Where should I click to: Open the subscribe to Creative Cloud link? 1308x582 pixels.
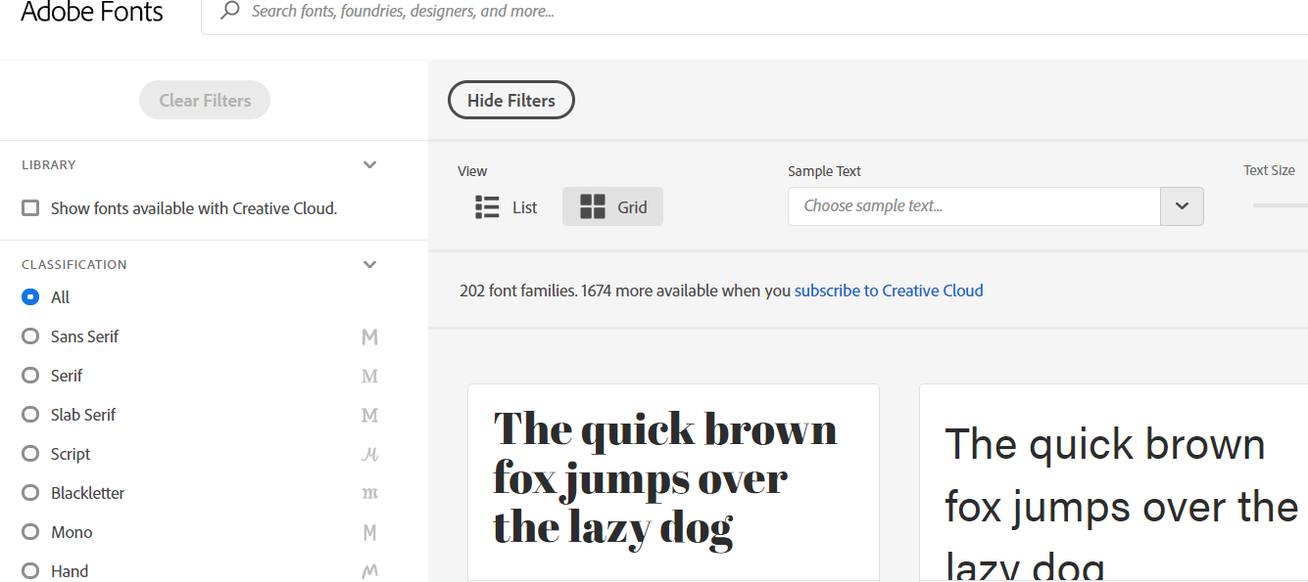[889, 291]
